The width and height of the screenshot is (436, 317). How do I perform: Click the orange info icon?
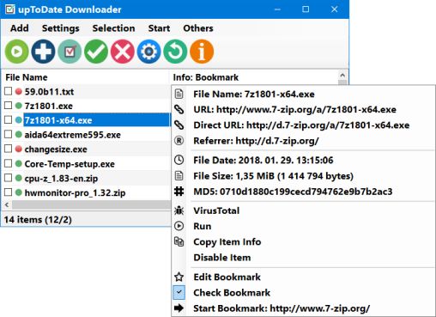pyautogui.click(x=202, y=52)
